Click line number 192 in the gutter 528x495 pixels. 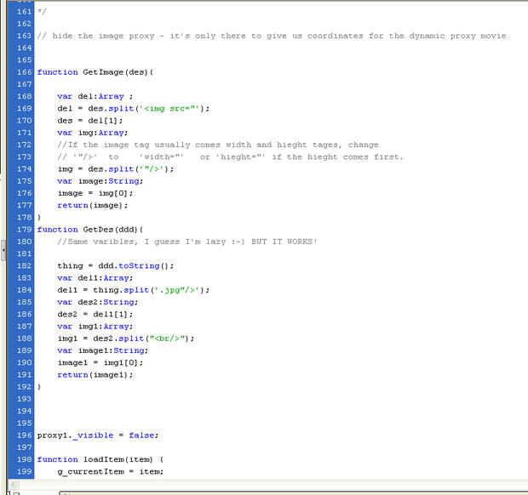[x=24, y=387]
